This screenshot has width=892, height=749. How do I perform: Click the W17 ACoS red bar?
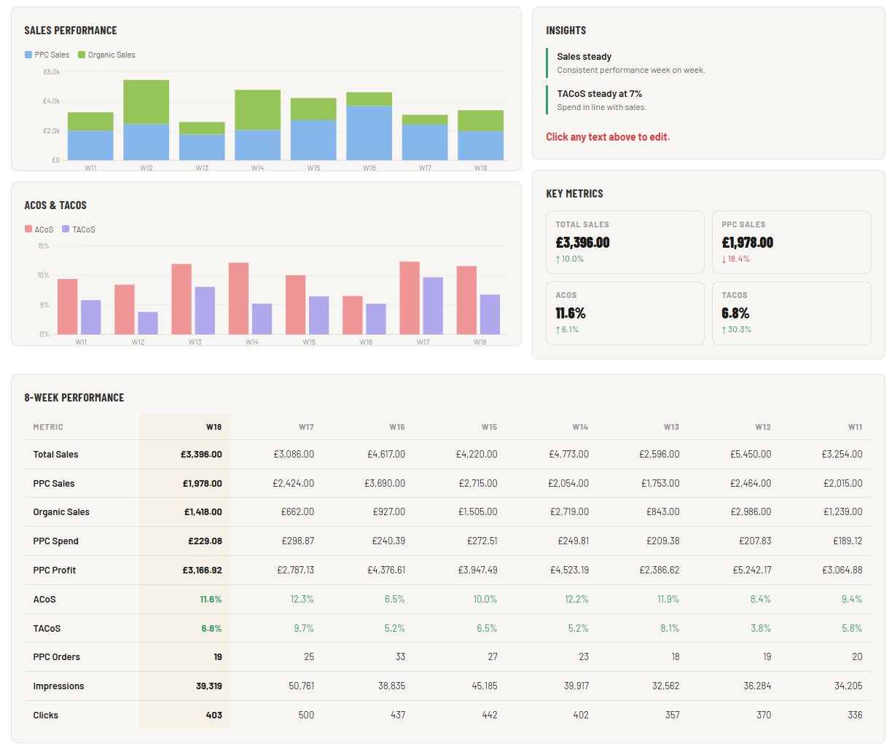pos(410,298)
